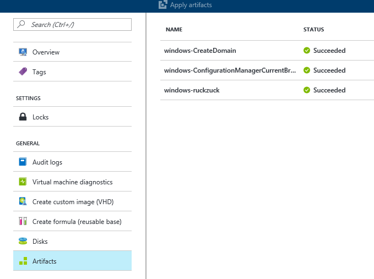Viewport: 374px width, 279px height.
Task: Click the Virtual machine diagnostics icon
Action: pos(23,182)
